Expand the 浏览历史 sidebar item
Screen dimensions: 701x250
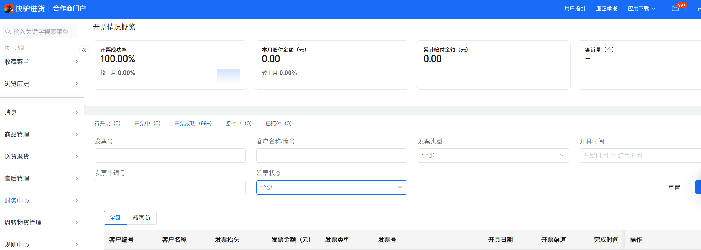click(x=41, y=84)
